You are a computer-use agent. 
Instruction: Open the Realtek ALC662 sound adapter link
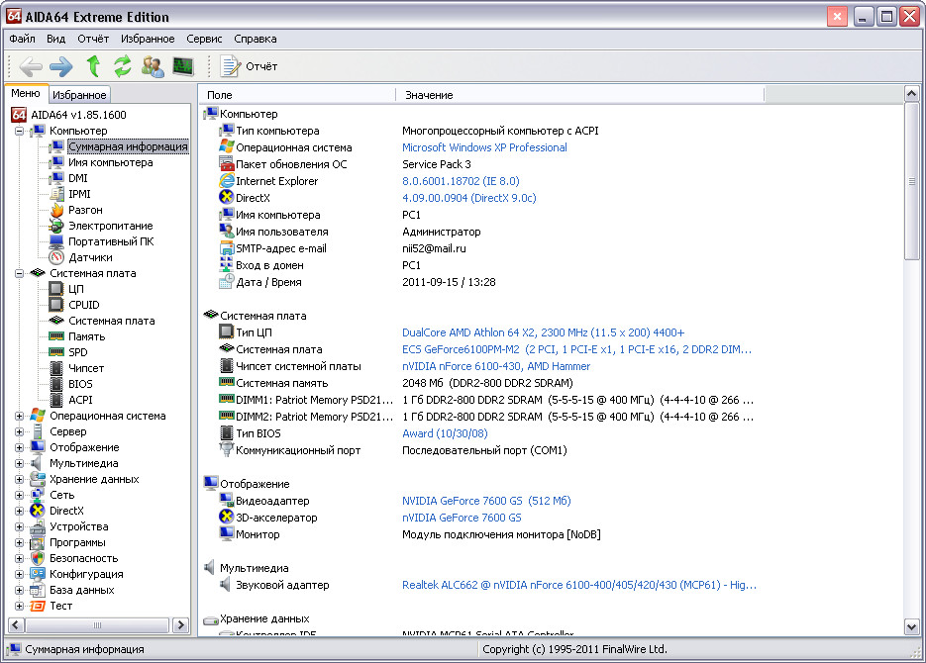pos(578,585)
